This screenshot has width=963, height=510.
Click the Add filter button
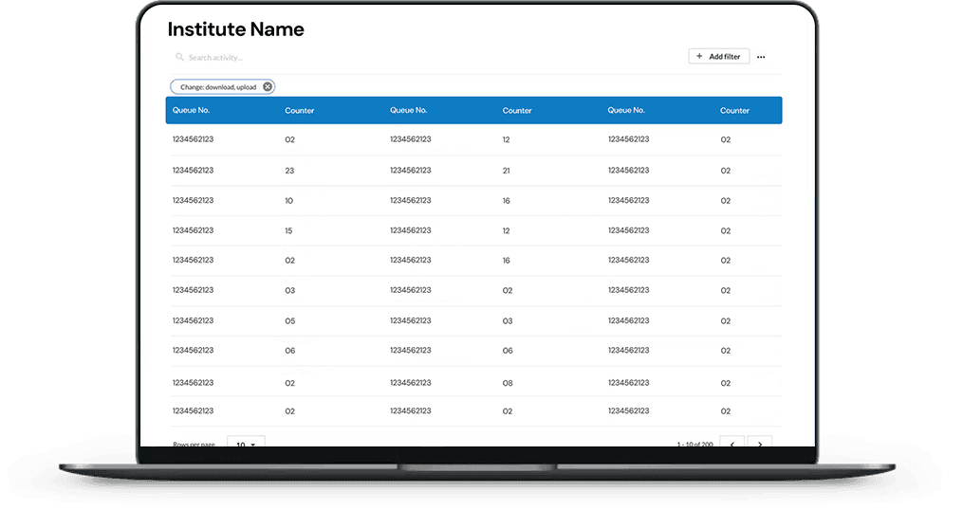tap(718, 57)
